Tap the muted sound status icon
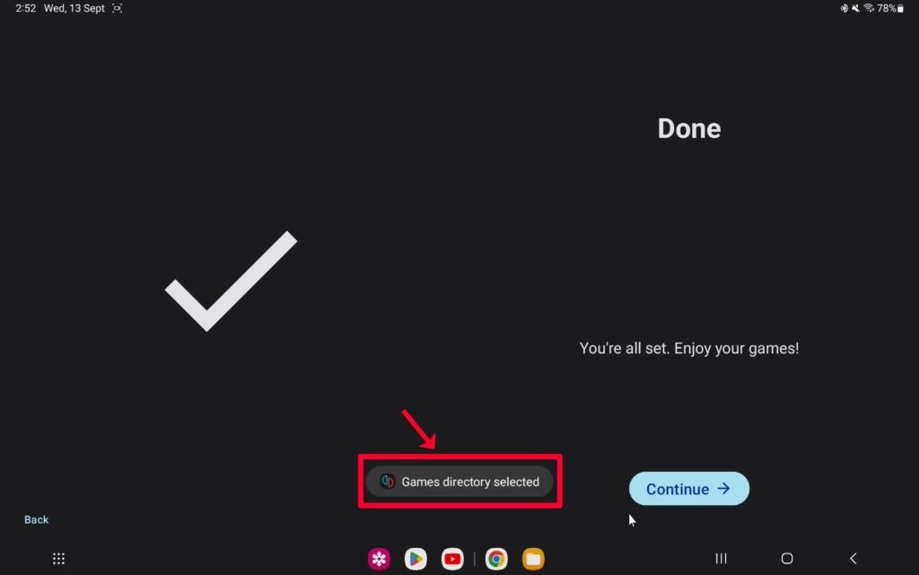The image size is (919, 575). (x=855, y=8)
